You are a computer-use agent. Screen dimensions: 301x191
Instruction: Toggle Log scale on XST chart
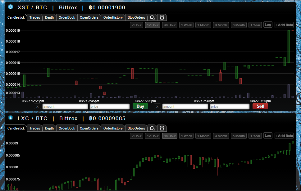pyautogui.click(x=268, y=25)
